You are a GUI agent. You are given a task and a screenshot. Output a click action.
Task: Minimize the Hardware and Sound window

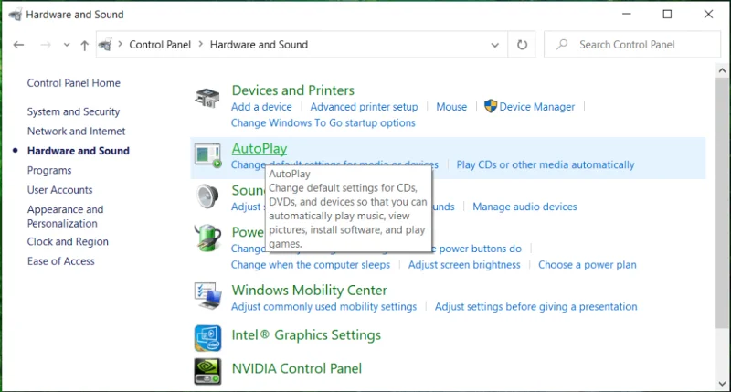point(627,15)
